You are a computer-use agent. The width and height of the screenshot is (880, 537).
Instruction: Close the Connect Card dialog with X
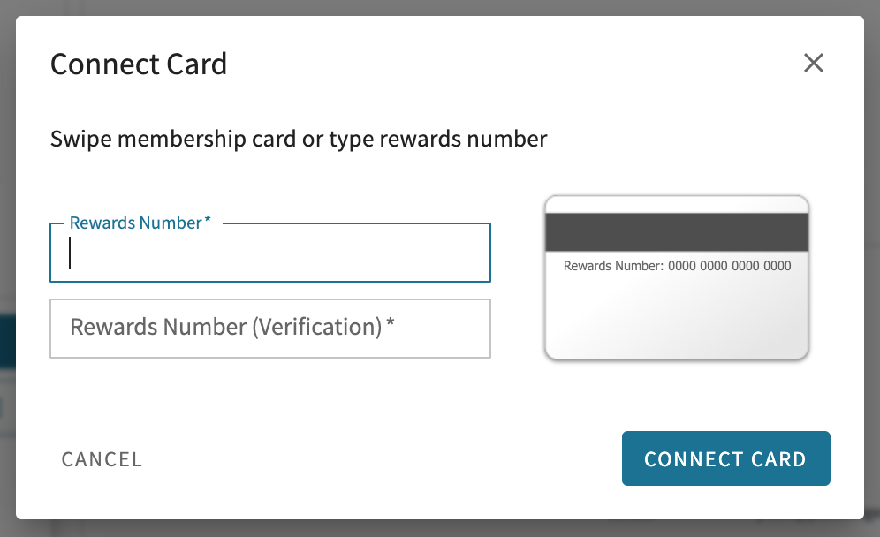tap(813, 63)
